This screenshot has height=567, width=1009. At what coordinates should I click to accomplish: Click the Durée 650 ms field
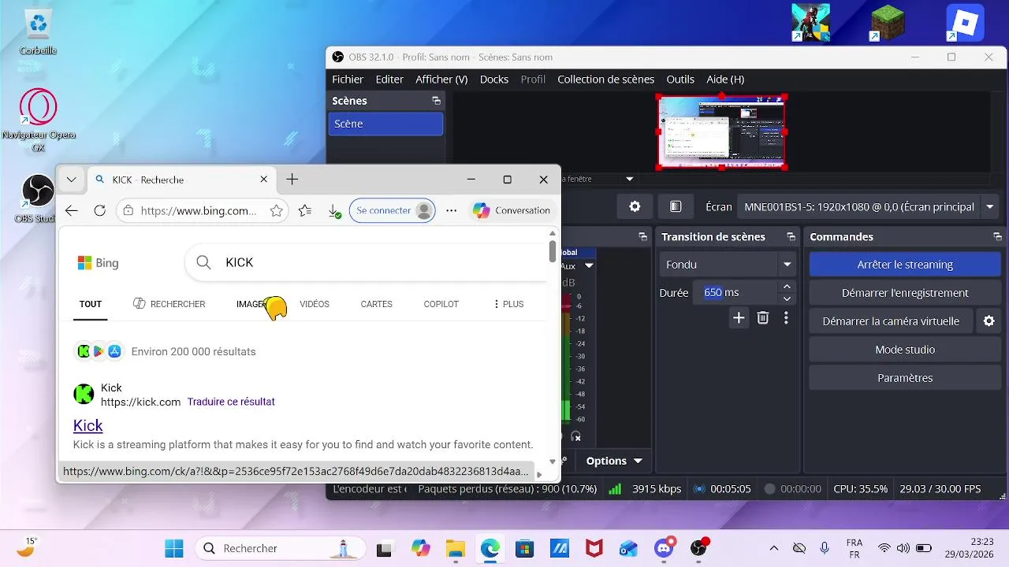coord(736,292)
